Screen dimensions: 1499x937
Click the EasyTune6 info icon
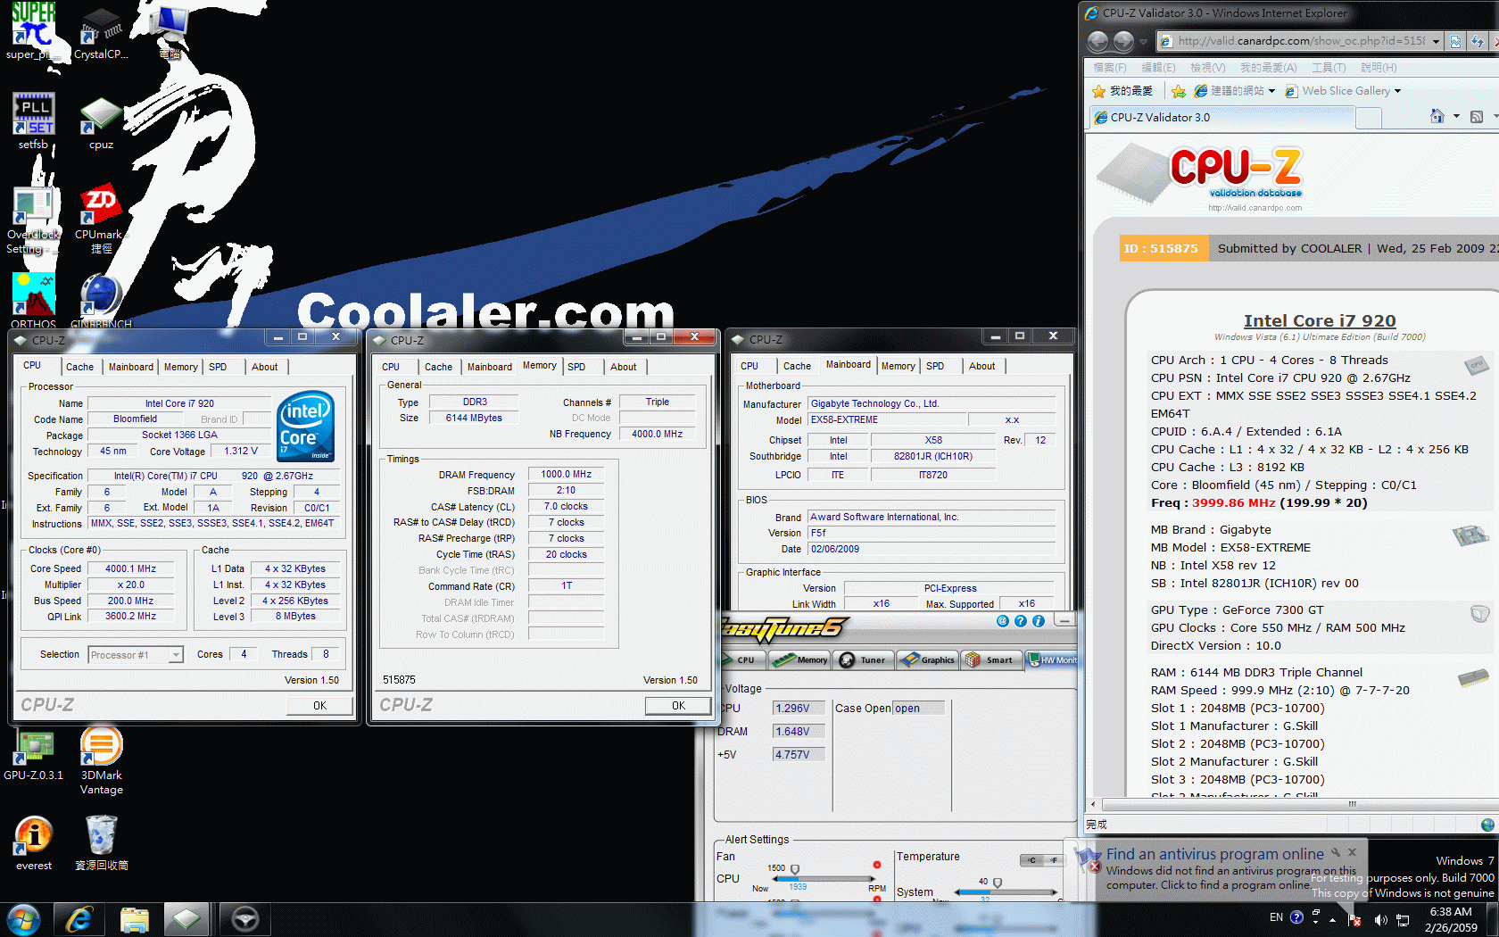coord(1039,621)
